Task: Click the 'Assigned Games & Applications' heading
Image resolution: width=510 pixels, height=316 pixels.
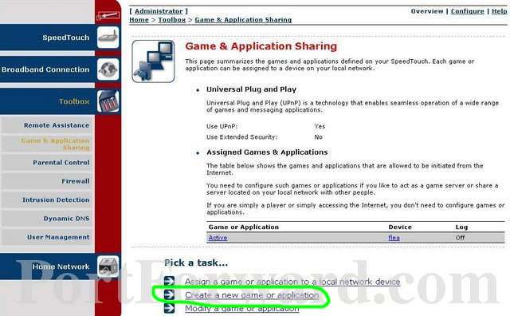Action: [267, 152]
